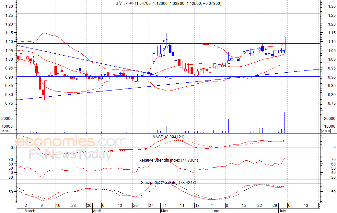
Task: Click the MACD zero label on right axis
Action: coord(334,147)
